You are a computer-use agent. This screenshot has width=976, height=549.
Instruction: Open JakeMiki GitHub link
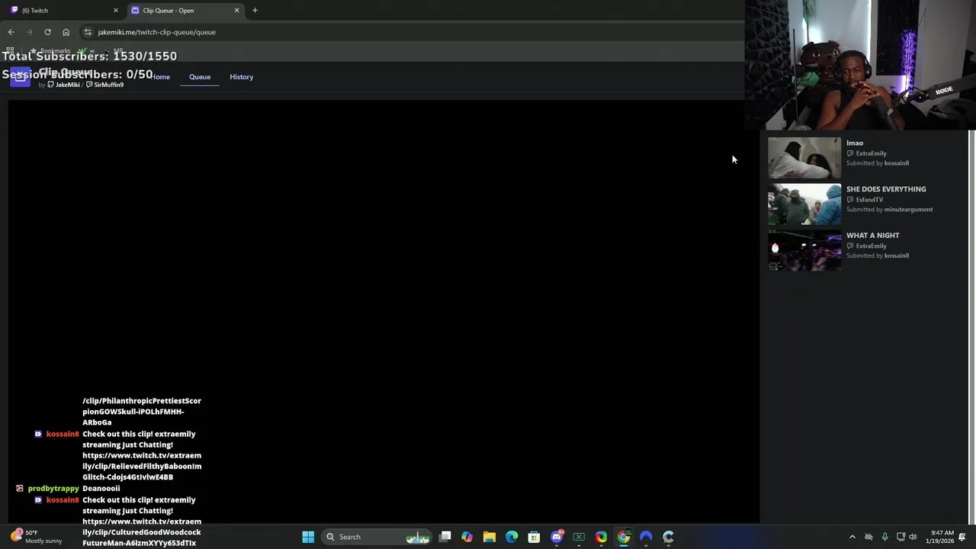pos(64,85)
